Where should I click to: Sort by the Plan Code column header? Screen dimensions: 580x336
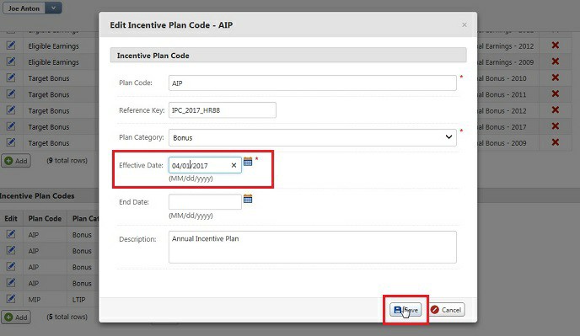(x=45, y=218)
